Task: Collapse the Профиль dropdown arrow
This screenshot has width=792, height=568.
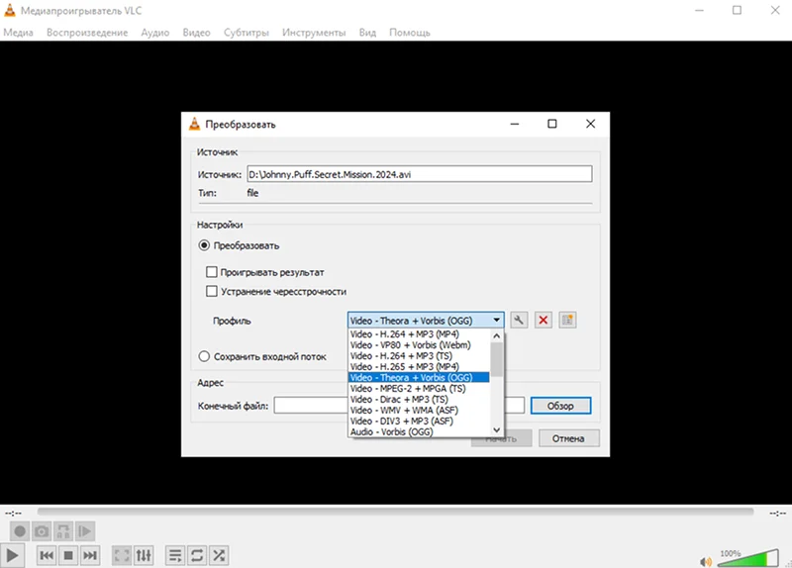Action: (x=497, y=320)
